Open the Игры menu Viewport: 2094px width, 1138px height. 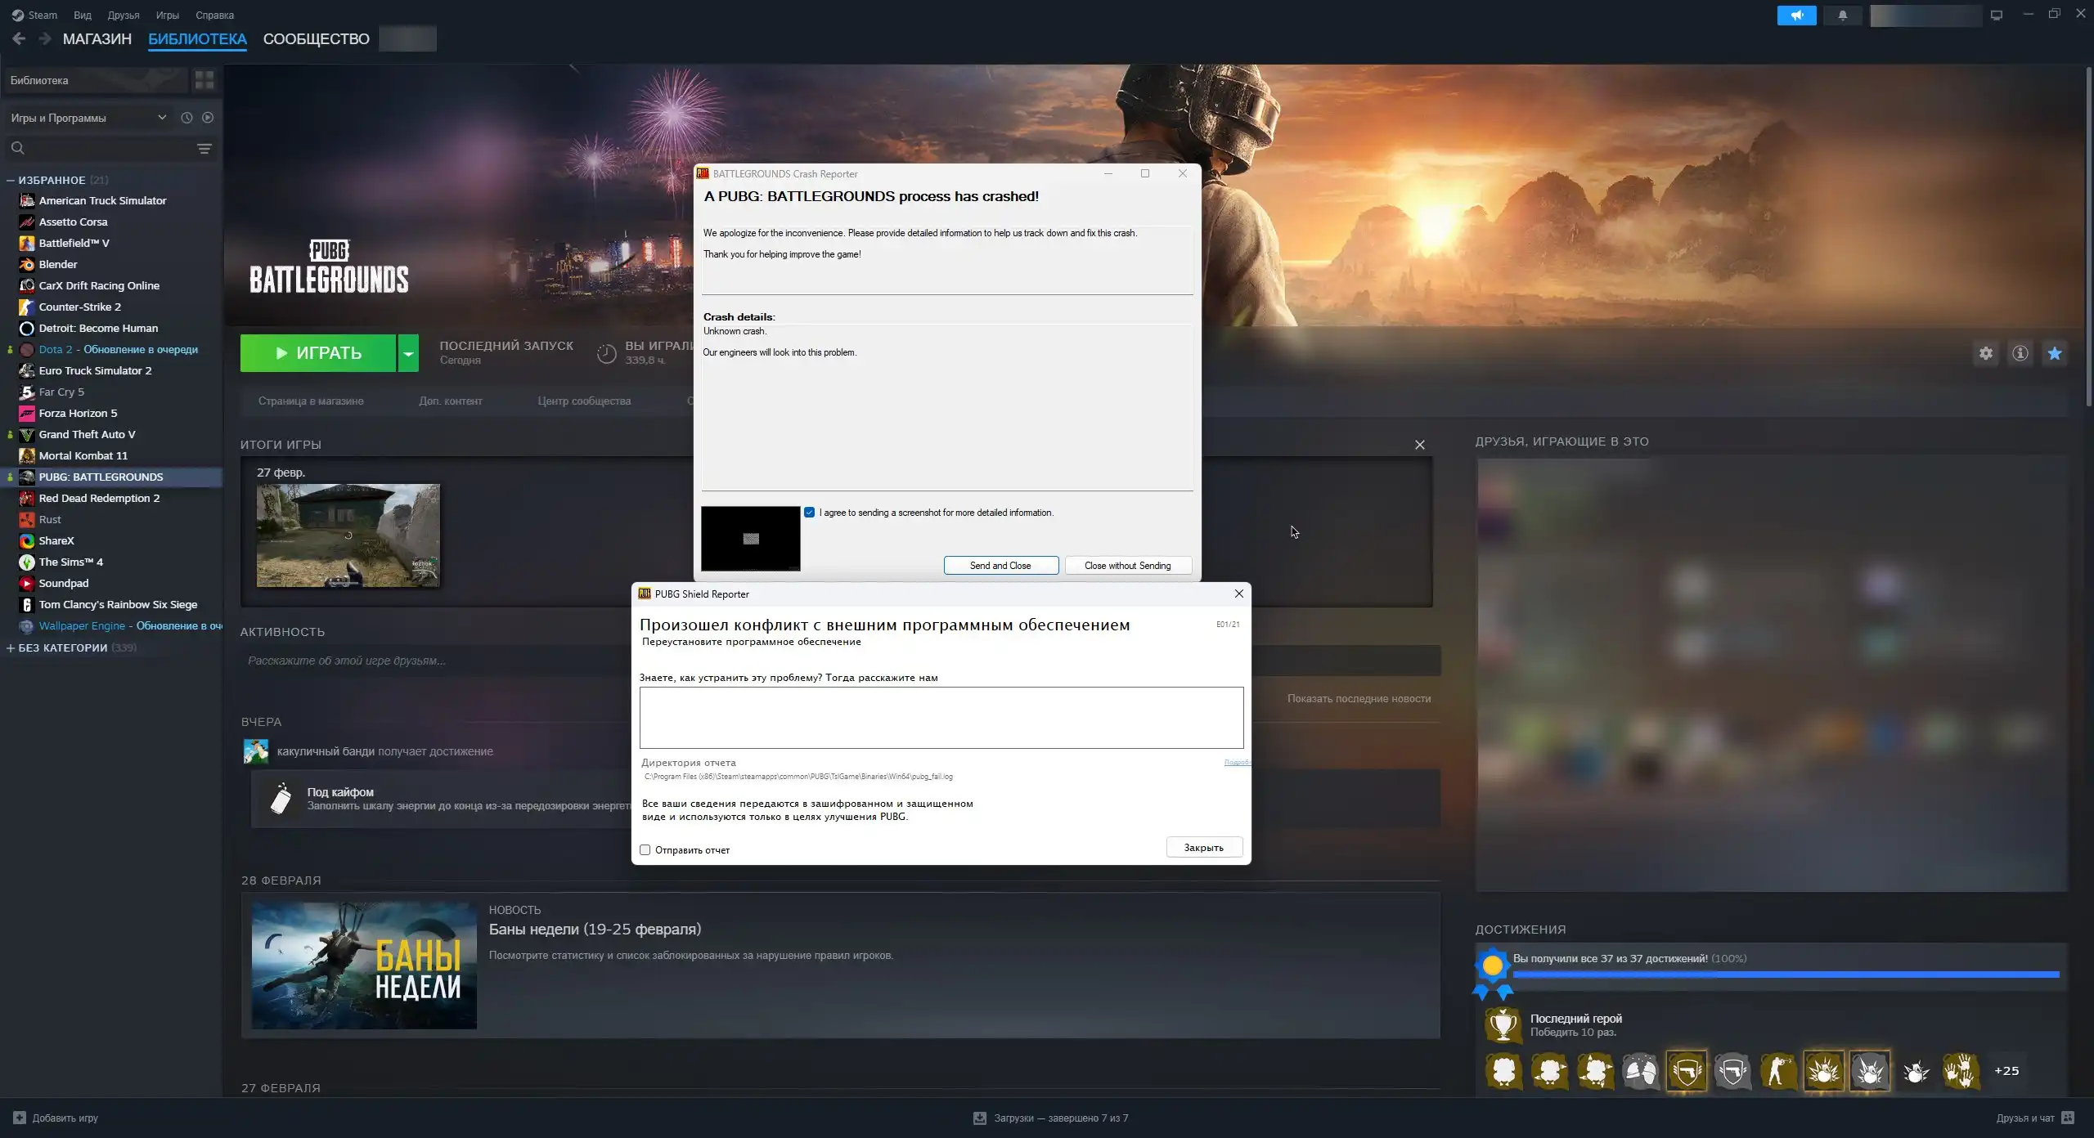(168, 15)
